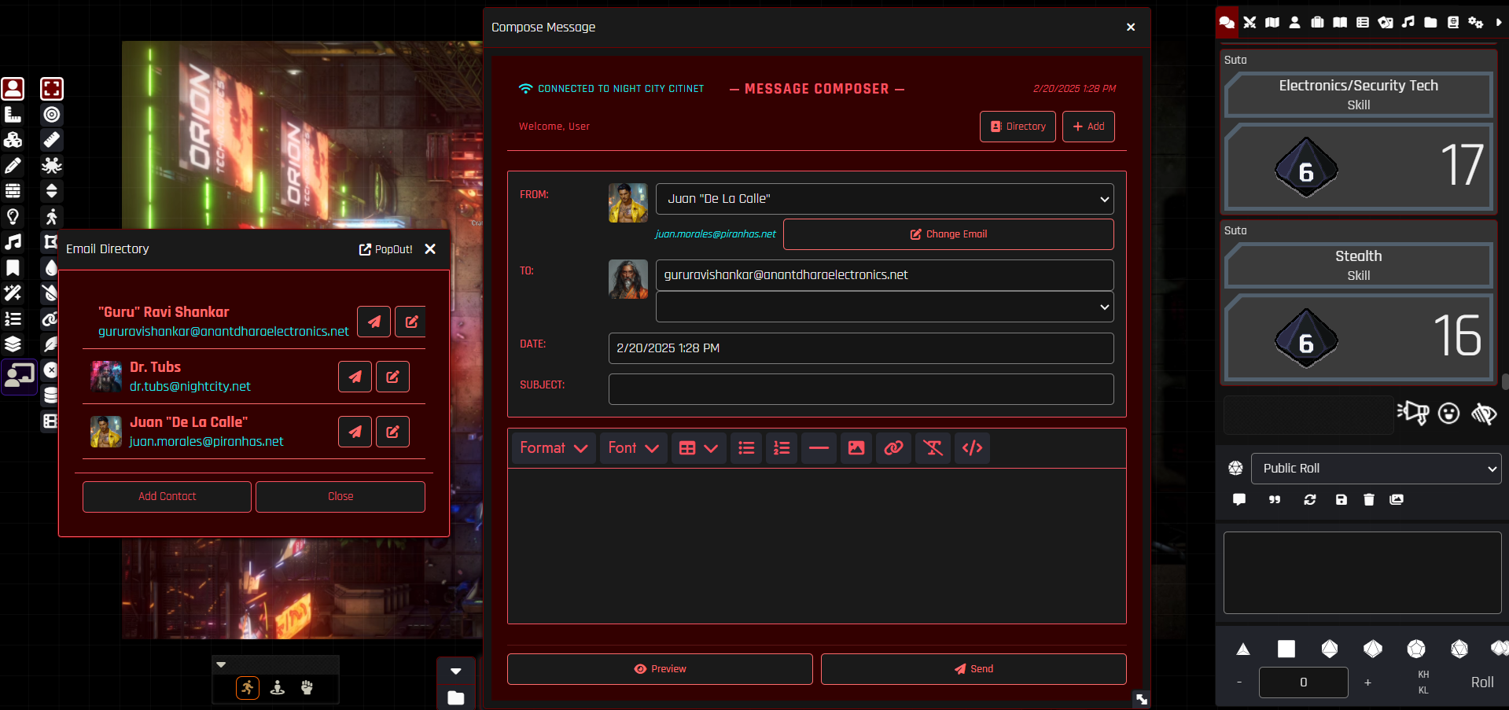Click the quotation marks icon under Public Roll
Image resolution: width=1509 pixels, height=710 pixels.
(x=1275, y=499)
